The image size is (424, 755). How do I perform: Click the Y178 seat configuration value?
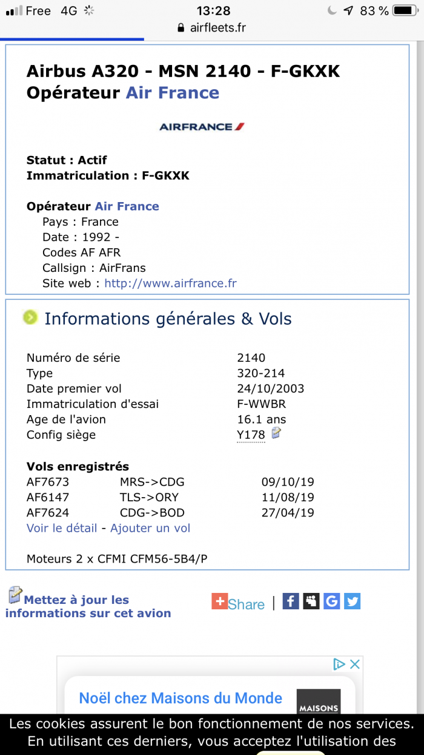251,435
